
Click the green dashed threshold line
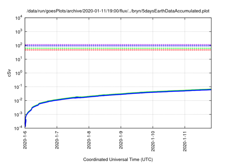[x=118, y=48]
